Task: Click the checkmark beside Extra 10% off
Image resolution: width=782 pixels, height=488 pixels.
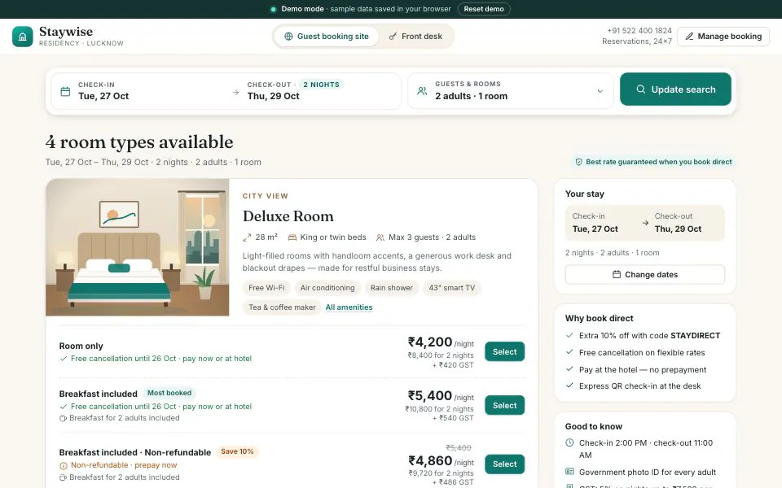Action: (569, 335)
